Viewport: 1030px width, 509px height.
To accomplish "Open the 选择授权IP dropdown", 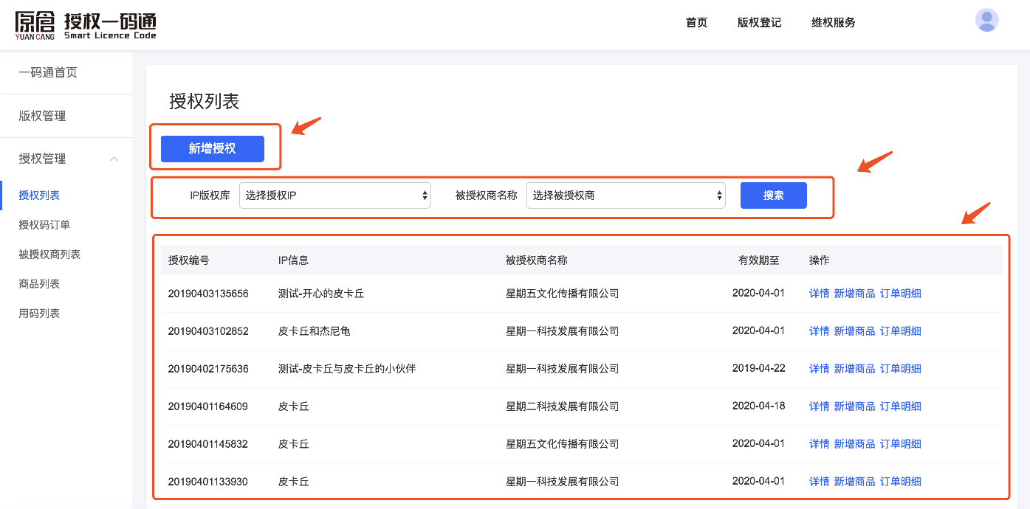I will 334,195.
